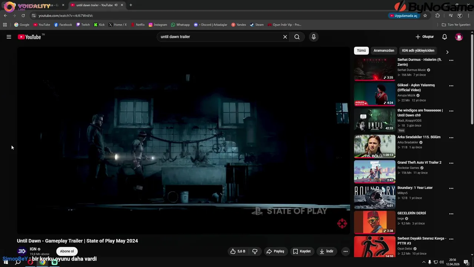Open site info icon in address bar

pos(34,16)
